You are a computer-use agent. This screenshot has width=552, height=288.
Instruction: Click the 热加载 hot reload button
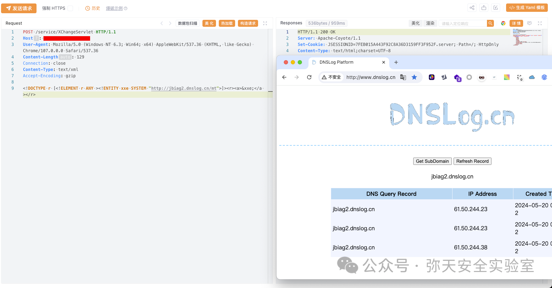[x=227, y=23]
